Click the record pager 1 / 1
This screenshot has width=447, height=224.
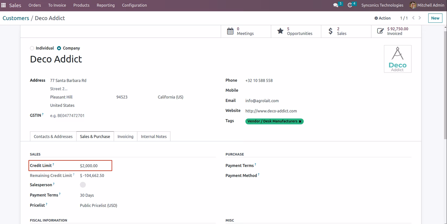(404, 18)
